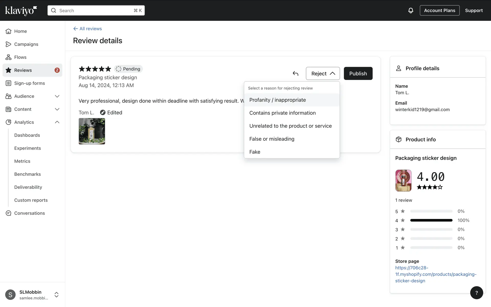491x307 pixels.
Task: Expand the Content section chevron
Action: [57, 109]
